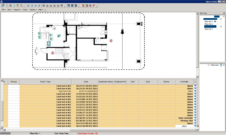Image resolution: width=226 pixels, height=135 pixels.
Task: Click the Main door icon in lower panel
Action: (221, 65)
